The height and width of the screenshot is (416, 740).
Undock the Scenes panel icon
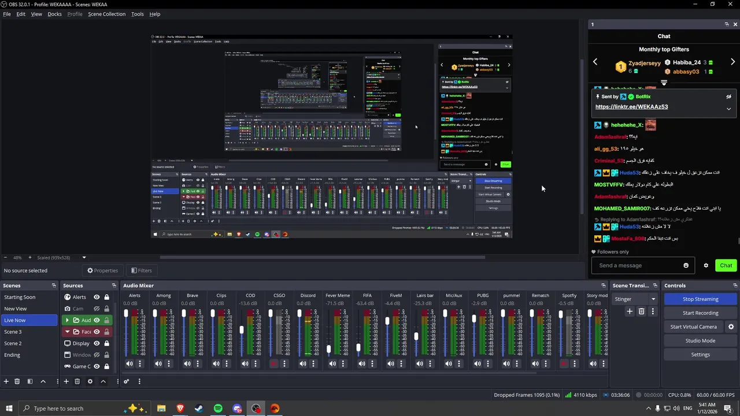click(x=54, y=285)
